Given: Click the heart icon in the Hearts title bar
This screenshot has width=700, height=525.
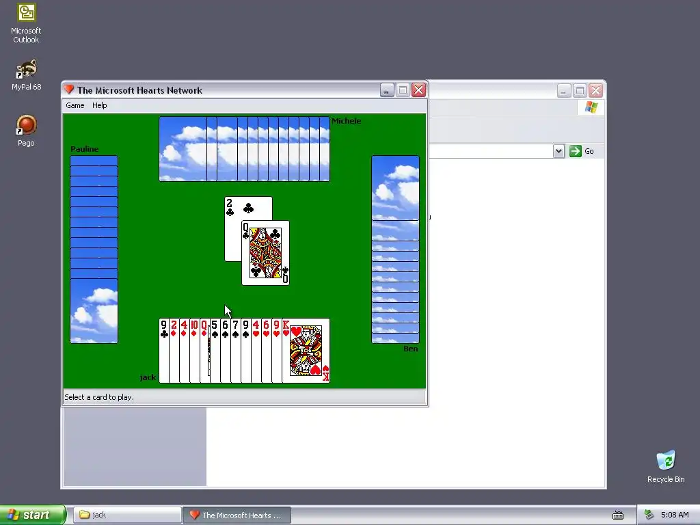Looking at the screenshot, I should pyautogui.click(x=69, y=90).
